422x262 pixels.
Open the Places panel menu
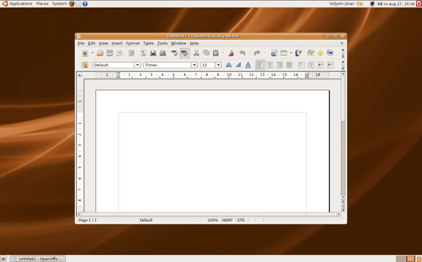click(x=42, y=4)
